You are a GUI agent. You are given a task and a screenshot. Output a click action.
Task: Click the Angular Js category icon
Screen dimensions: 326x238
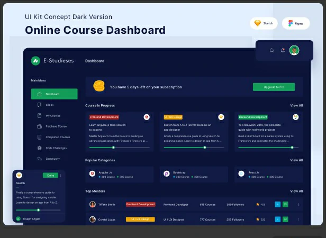click(92, 173)
